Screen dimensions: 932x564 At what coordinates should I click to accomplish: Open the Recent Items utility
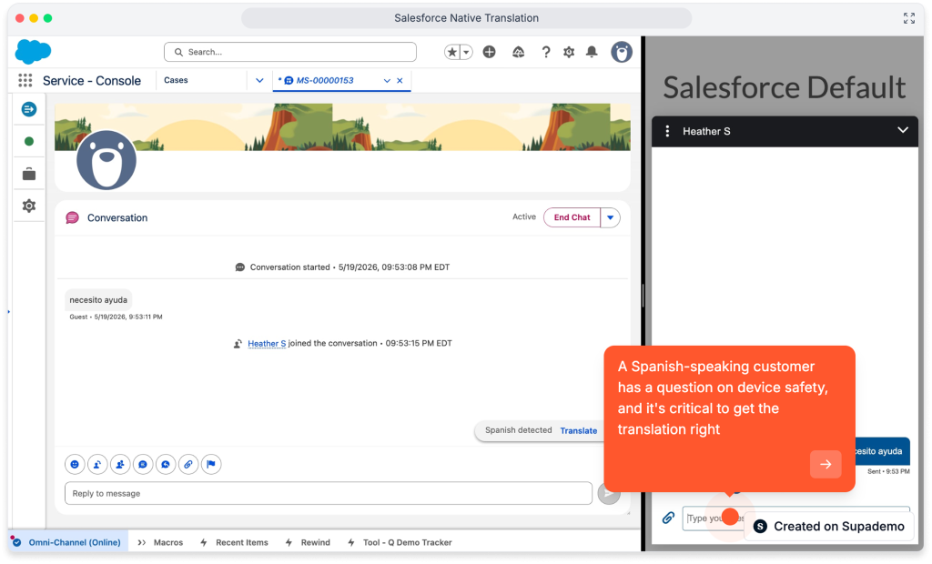pyautogui.click(x=235, y=542)
